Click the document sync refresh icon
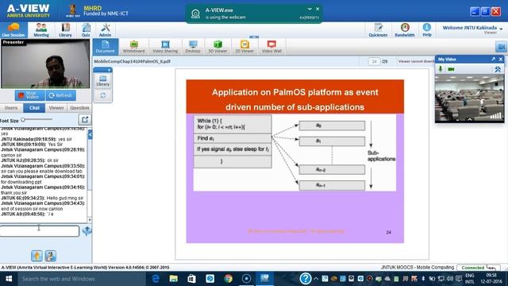This screenshot has height=286, width=508. click(x=103, y=95)
